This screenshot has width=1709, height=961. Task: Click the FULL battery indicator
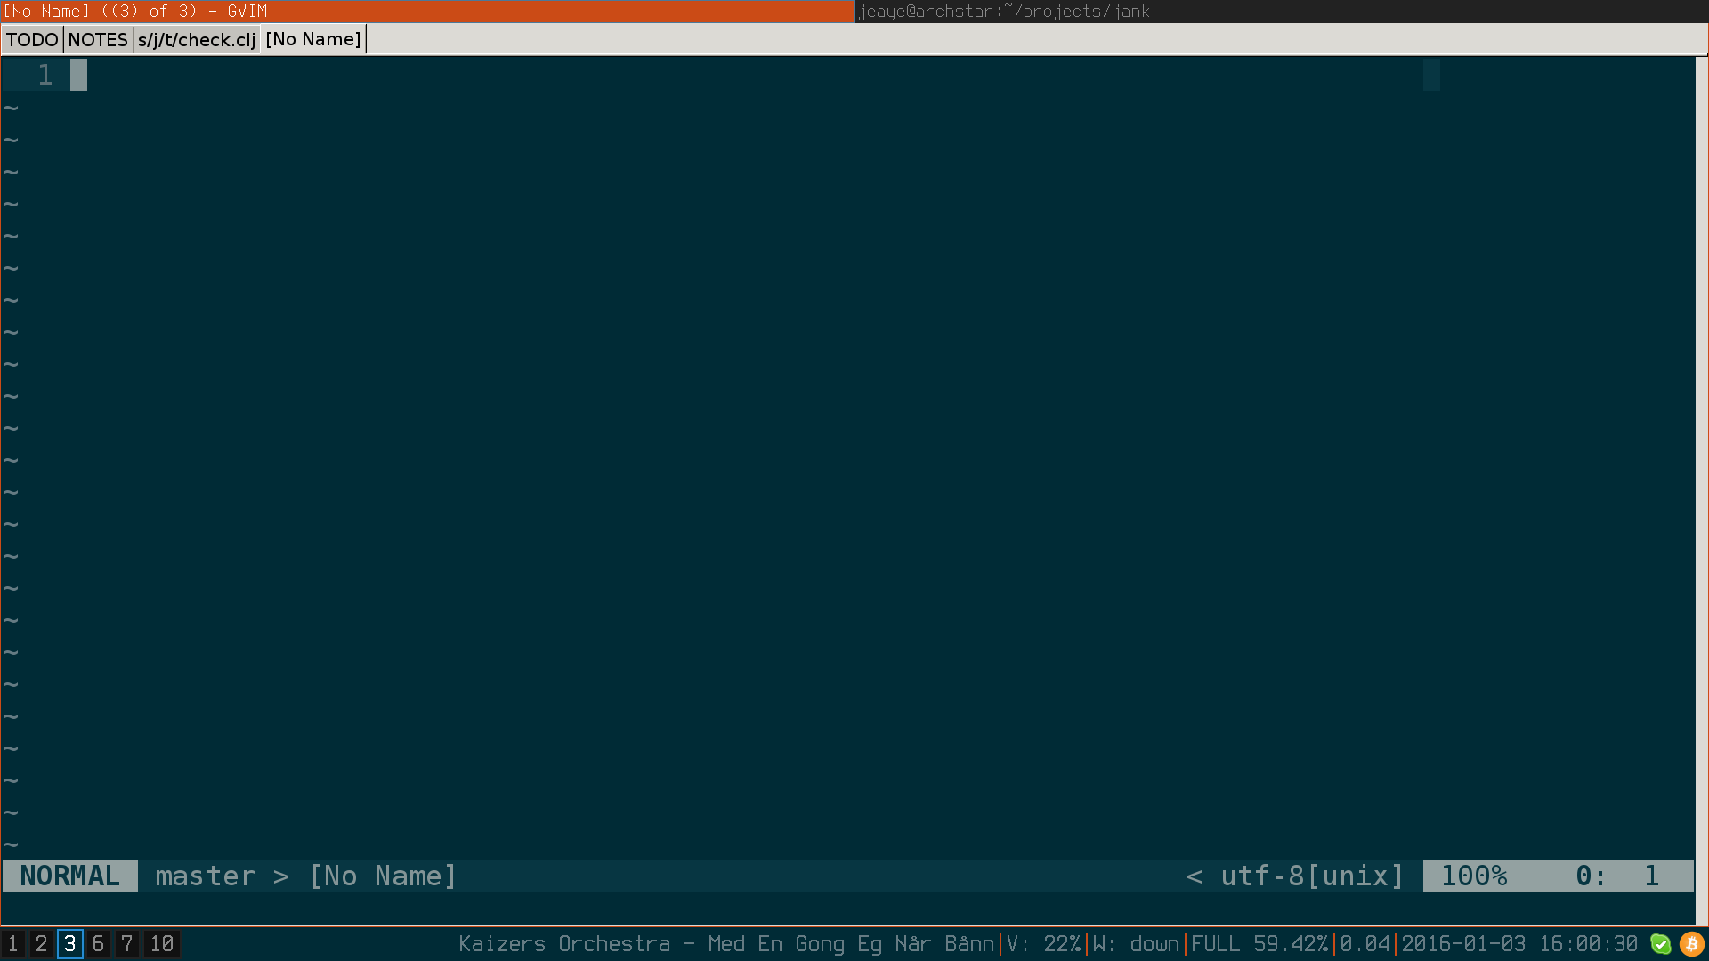point(1260,944)
